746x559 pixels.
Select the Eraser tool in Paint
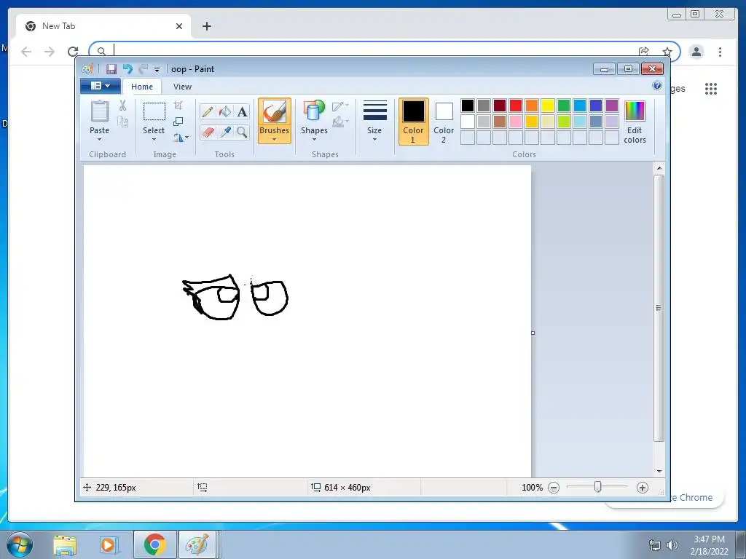(208, 132)
